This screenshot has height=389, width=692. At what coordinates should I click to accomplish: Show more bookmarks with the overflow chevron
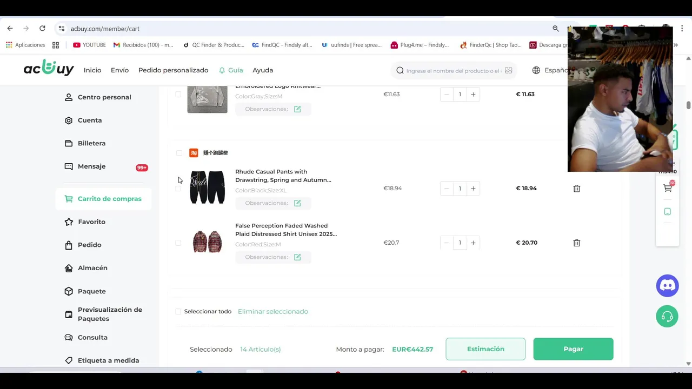click(675, 45)
